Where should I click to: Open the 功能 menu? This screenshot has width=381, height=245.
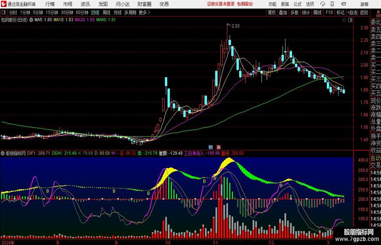point(273,4)
